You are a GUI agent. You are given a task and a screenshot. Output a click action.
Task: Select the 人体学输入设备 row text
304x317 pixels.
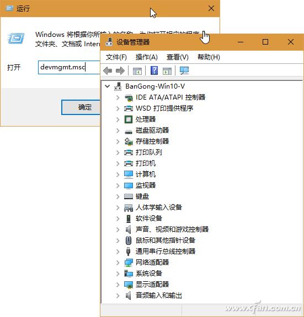[x=159, y=207]
